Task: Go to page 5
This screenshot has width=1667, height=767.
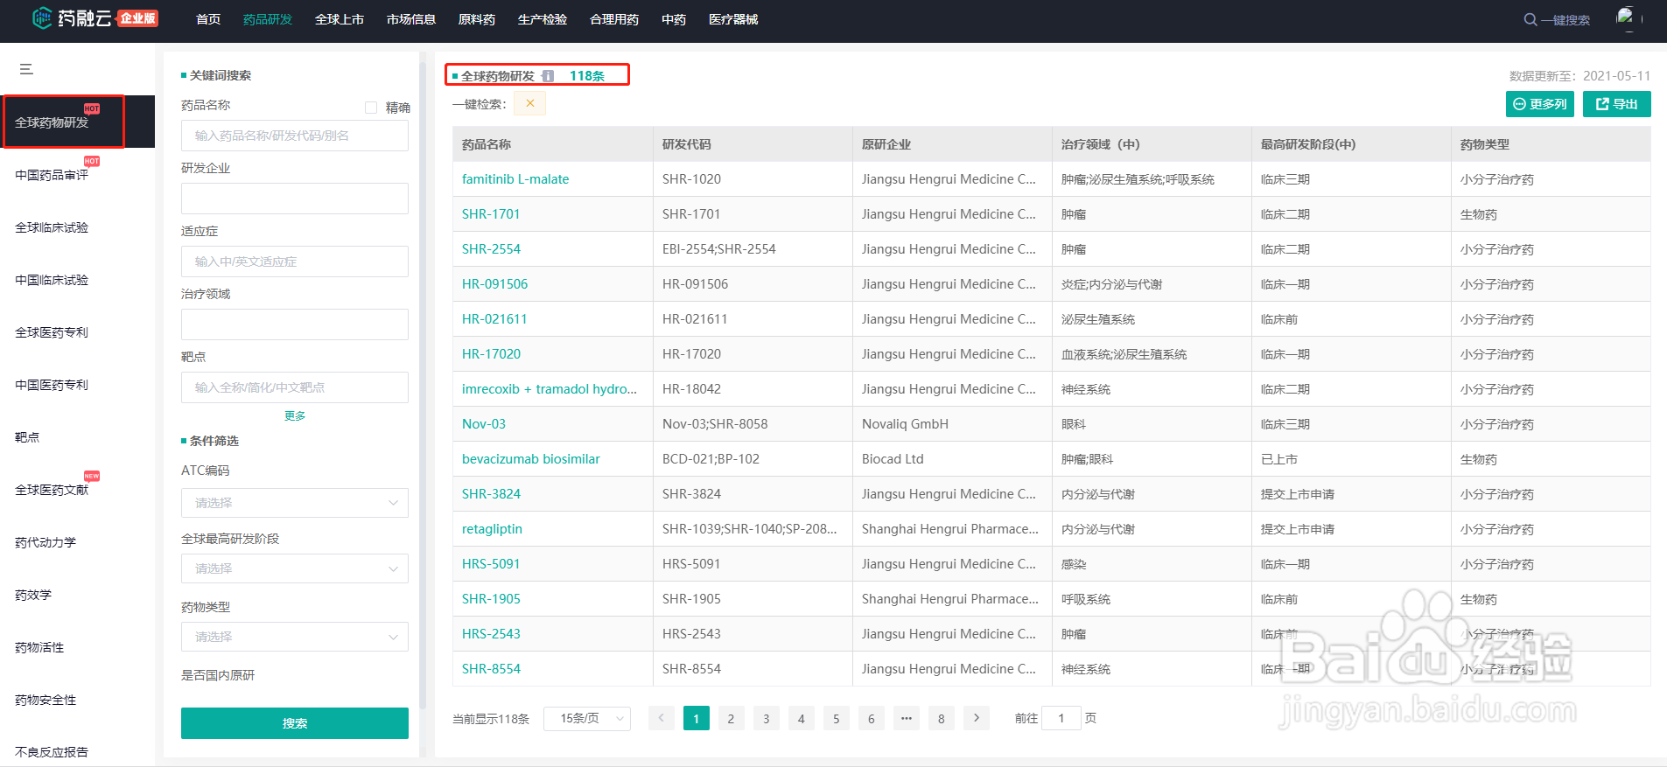Action: [x=837, y=718]
